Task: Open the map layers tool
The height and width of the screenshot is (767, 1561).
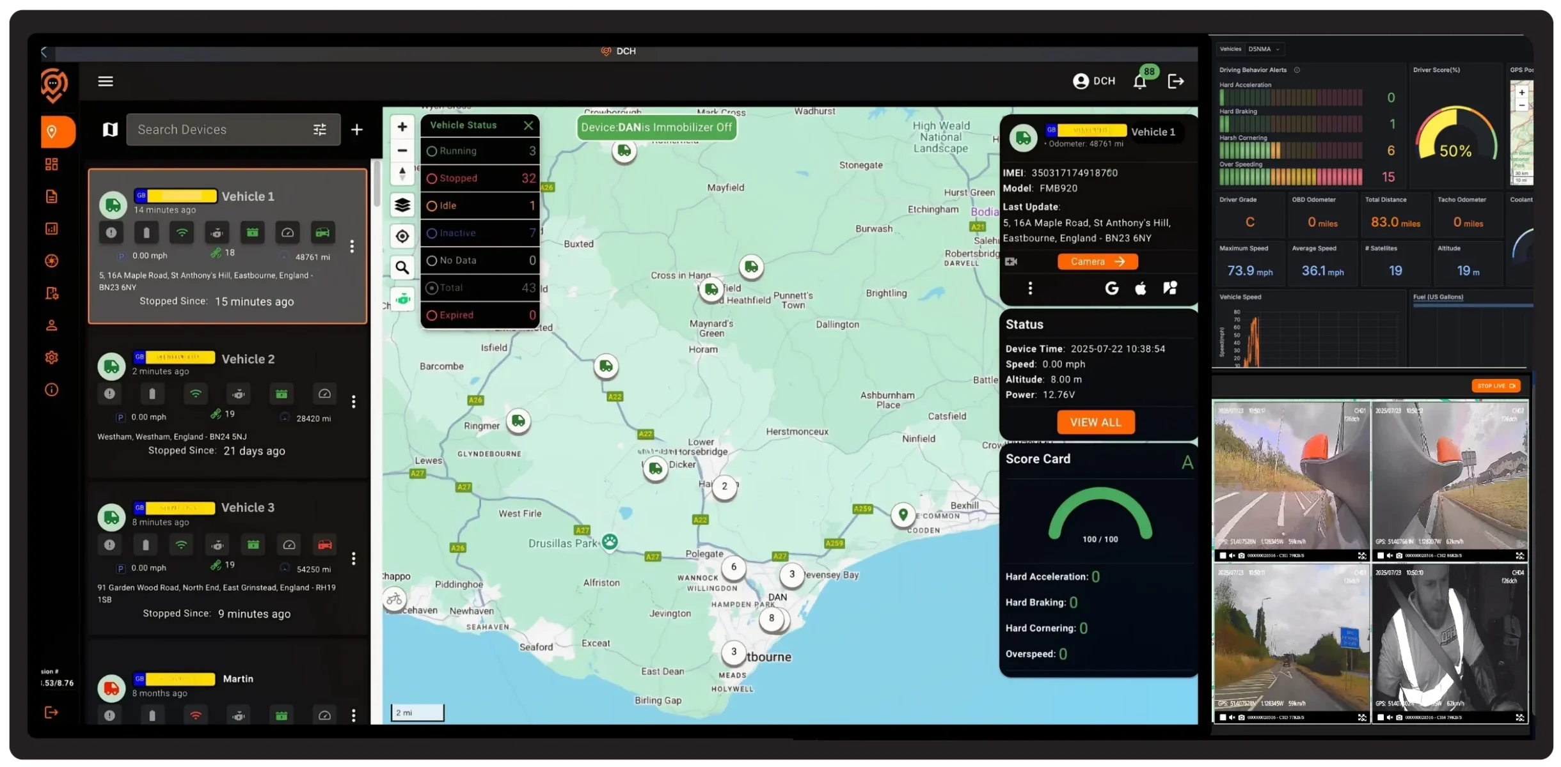Action: pyautogui.click(x=402, y=205)
